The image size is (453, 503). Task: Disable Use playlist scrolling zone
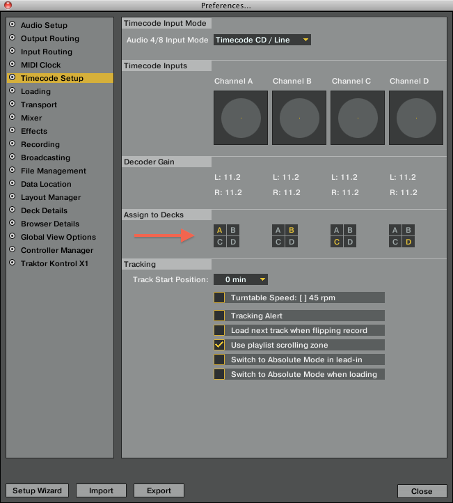click(x=220, y=345)
